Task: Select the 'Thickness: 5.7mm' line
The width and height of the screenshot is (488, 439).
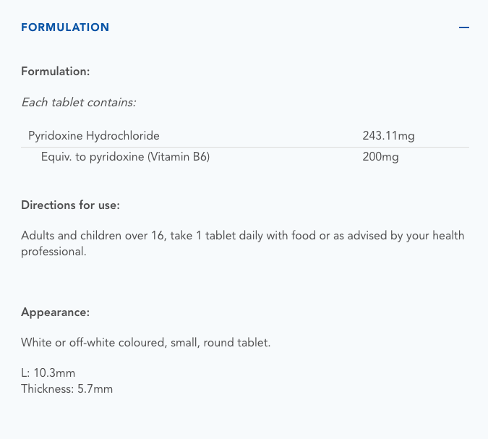Action: click(x=67, y=389)
